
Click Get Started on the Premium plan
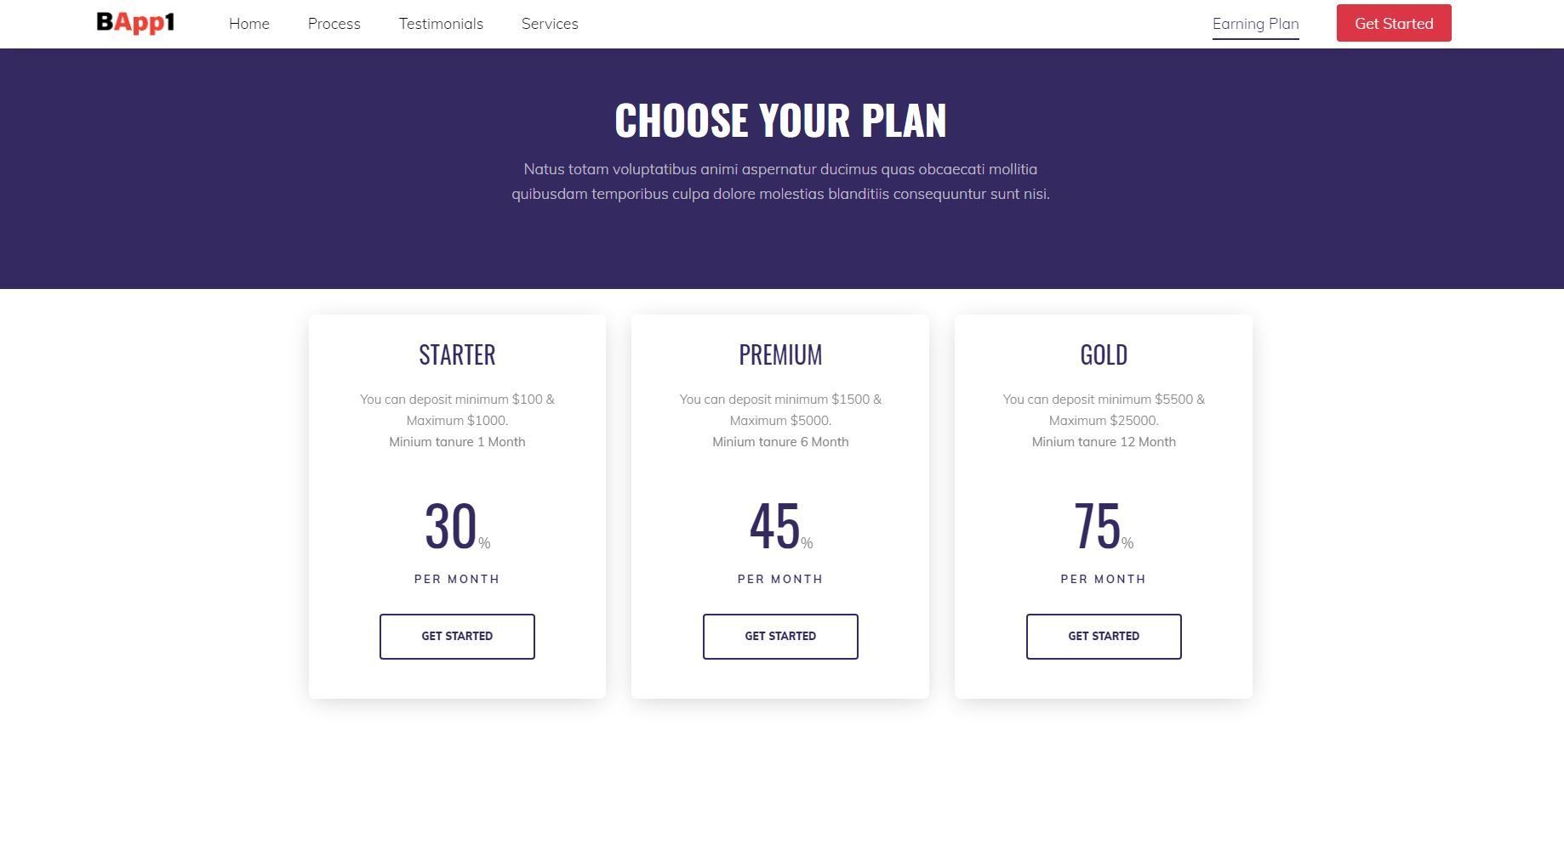[x=780, y=636]
